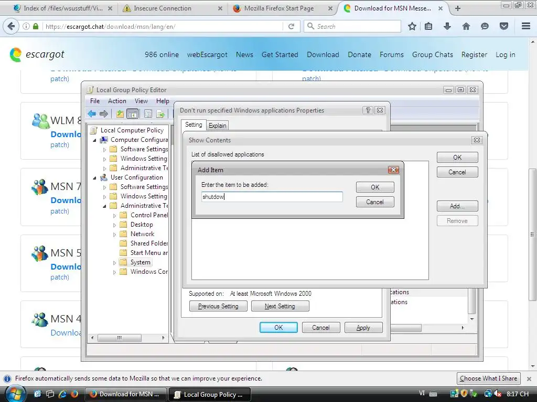The height and width of the screenshot is (402, 537).
Task: Bookmark this page with the star icon
Action: tap(412, 26)
